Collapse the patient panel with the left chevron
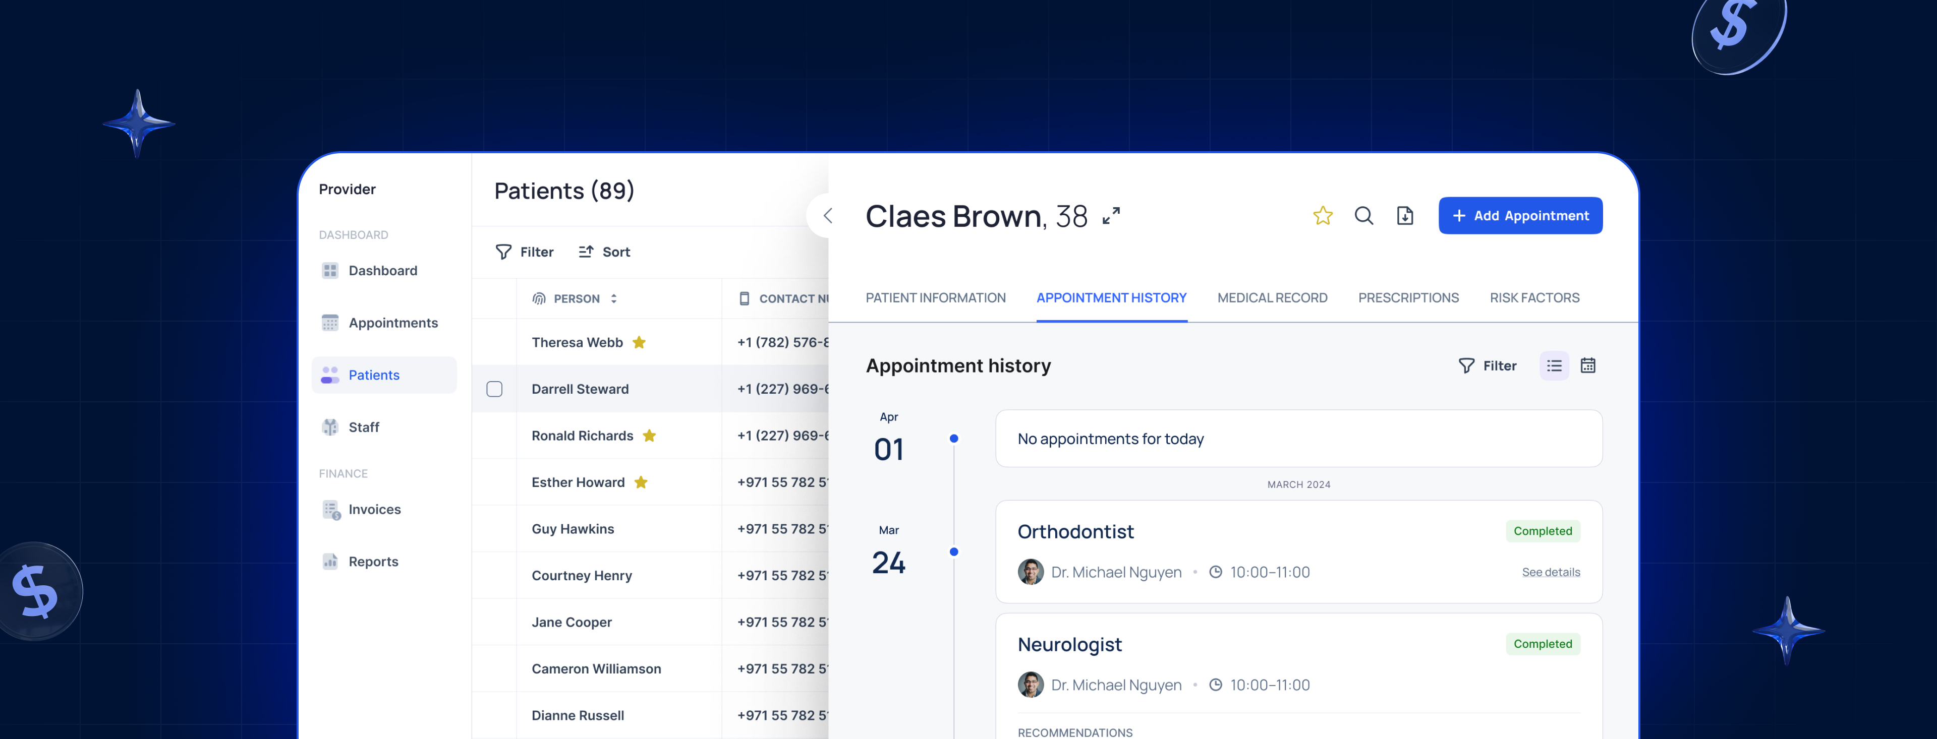Screen dimensions: 1937x739 coord(827,215)
